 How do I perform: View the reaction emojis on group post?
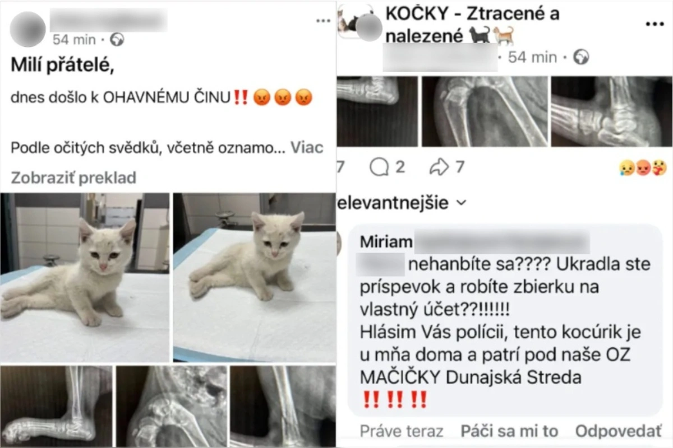pyautogui.click(x=643, y=167)
